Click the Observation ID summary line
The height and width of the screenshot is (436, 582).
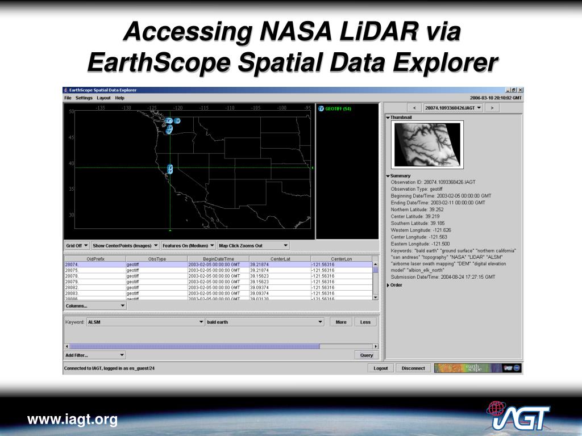pos(433,182)
